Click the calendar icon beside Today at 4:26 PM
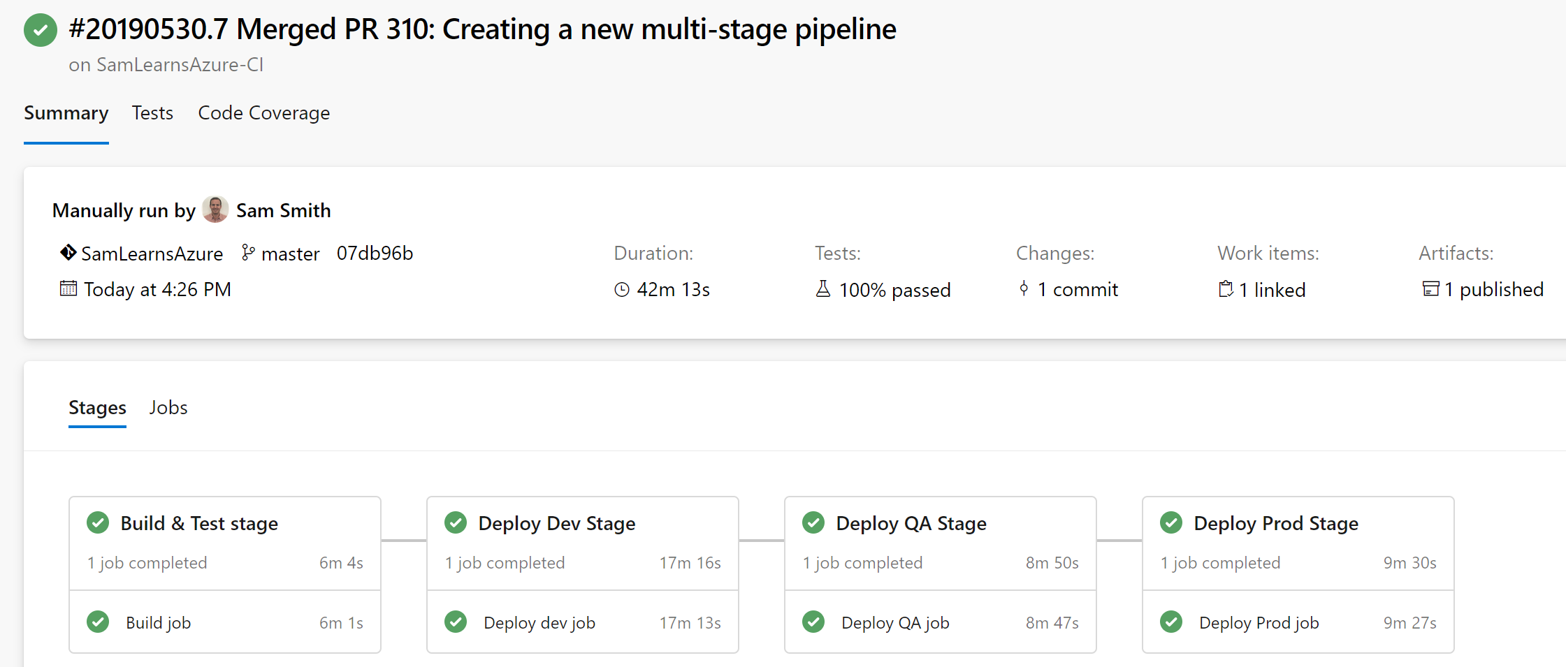The height and width of the screenshot is (667, 1566). tap(68, 288)
